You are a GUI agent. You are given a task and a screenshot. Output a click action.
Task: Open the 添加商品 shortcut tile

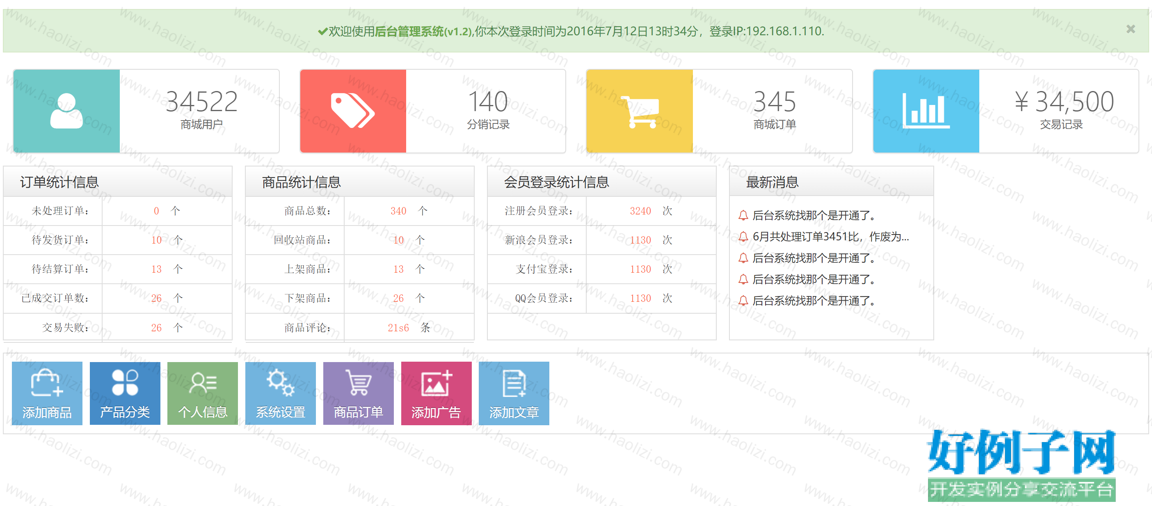tap(47, 393)
